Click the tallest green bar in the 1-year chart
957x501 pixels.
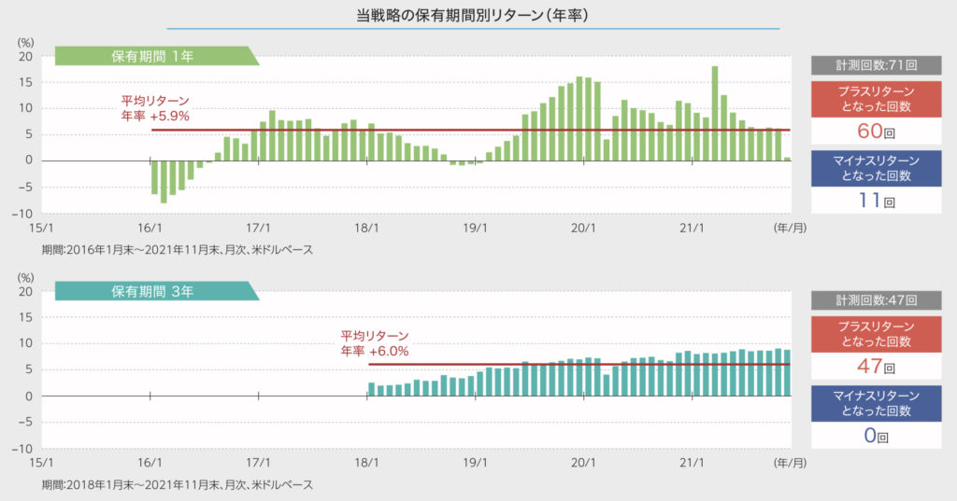(715, 112)
